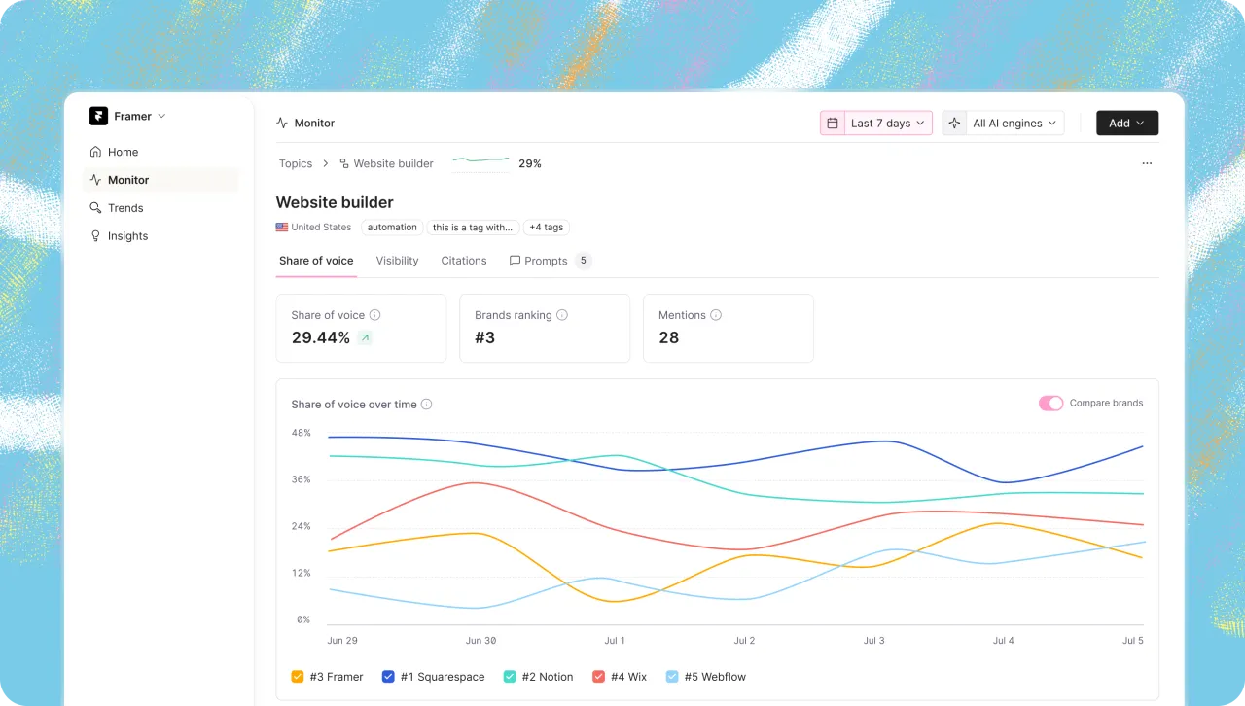
Task: Go to Topics in the breadcrumb
Action: (x=296, y=164)
